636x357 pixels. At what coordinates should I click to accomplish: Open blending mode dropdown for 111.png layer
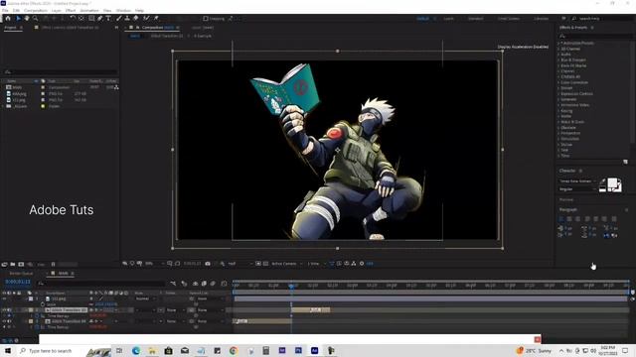146,298
